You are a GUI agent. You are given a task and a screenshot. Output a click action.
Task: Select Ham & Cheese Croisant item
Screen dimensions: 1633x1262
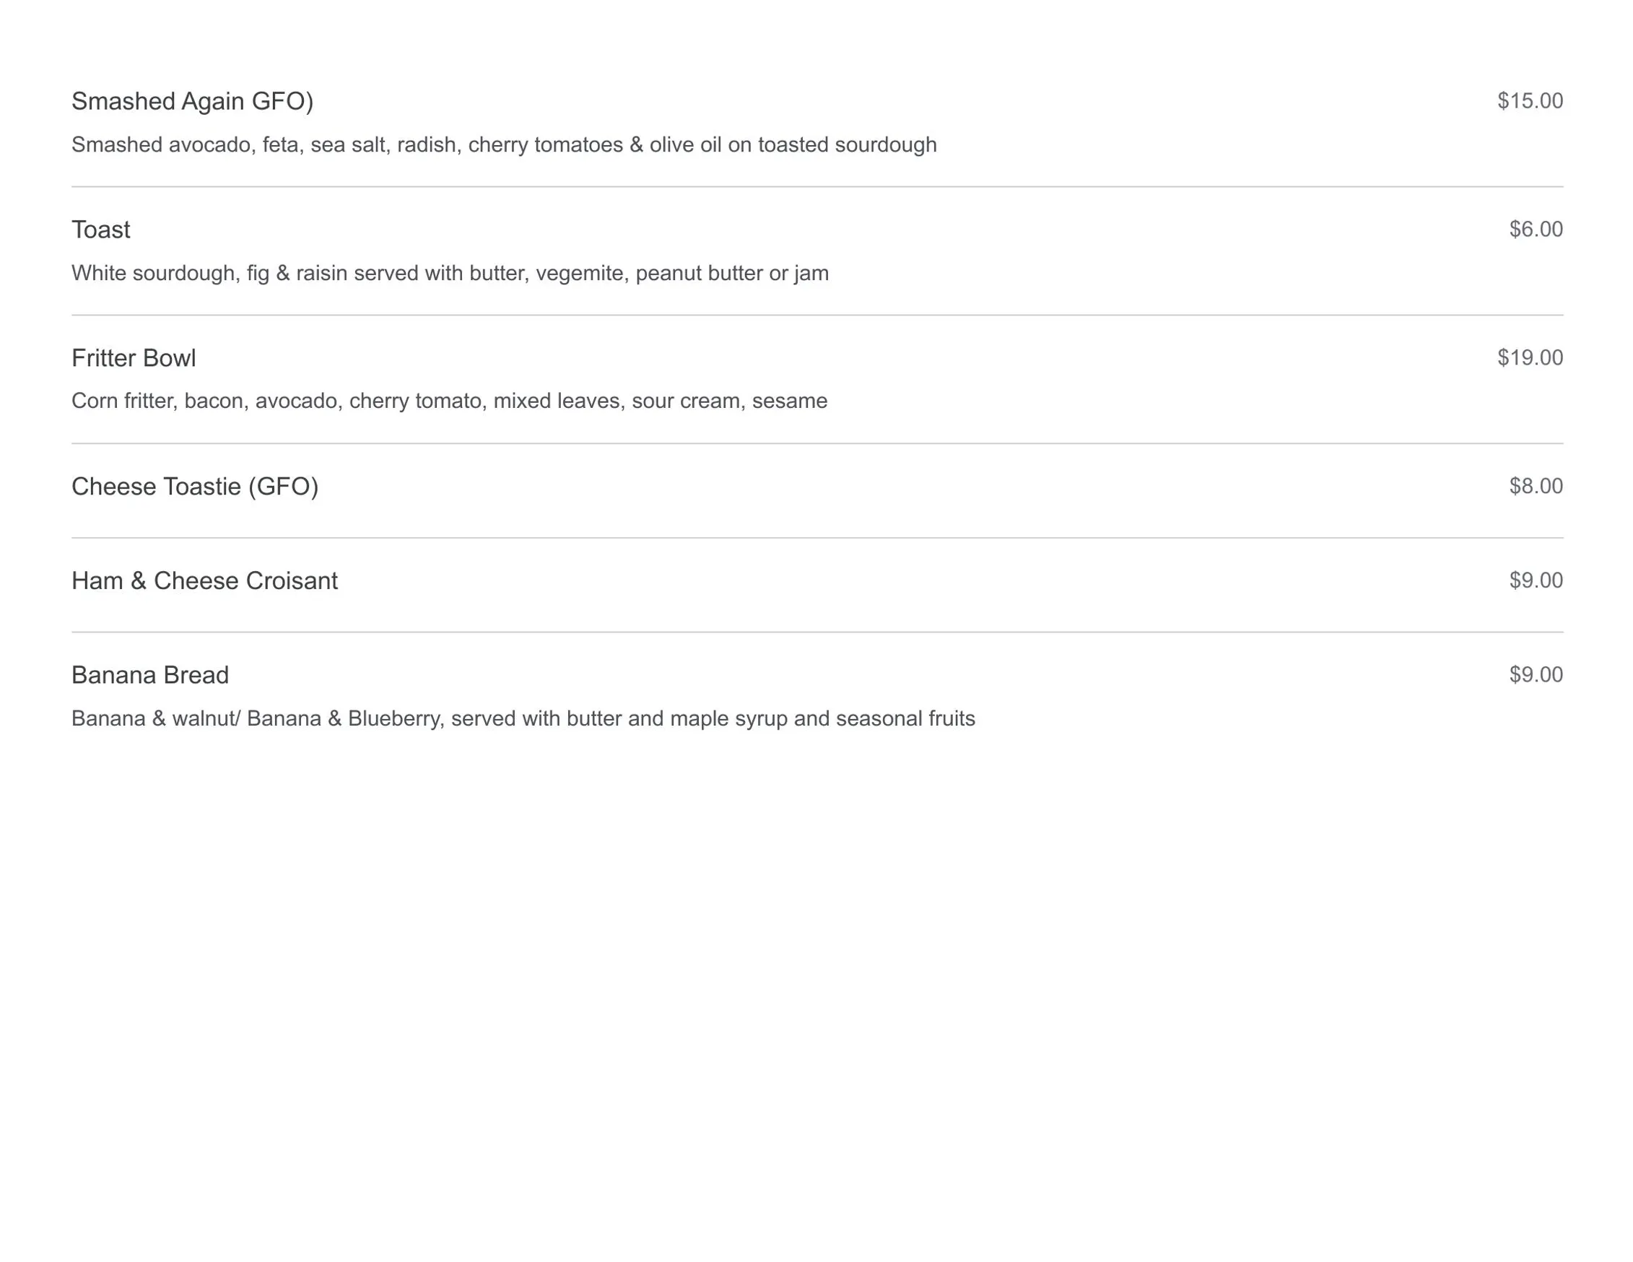pos(204,581)
